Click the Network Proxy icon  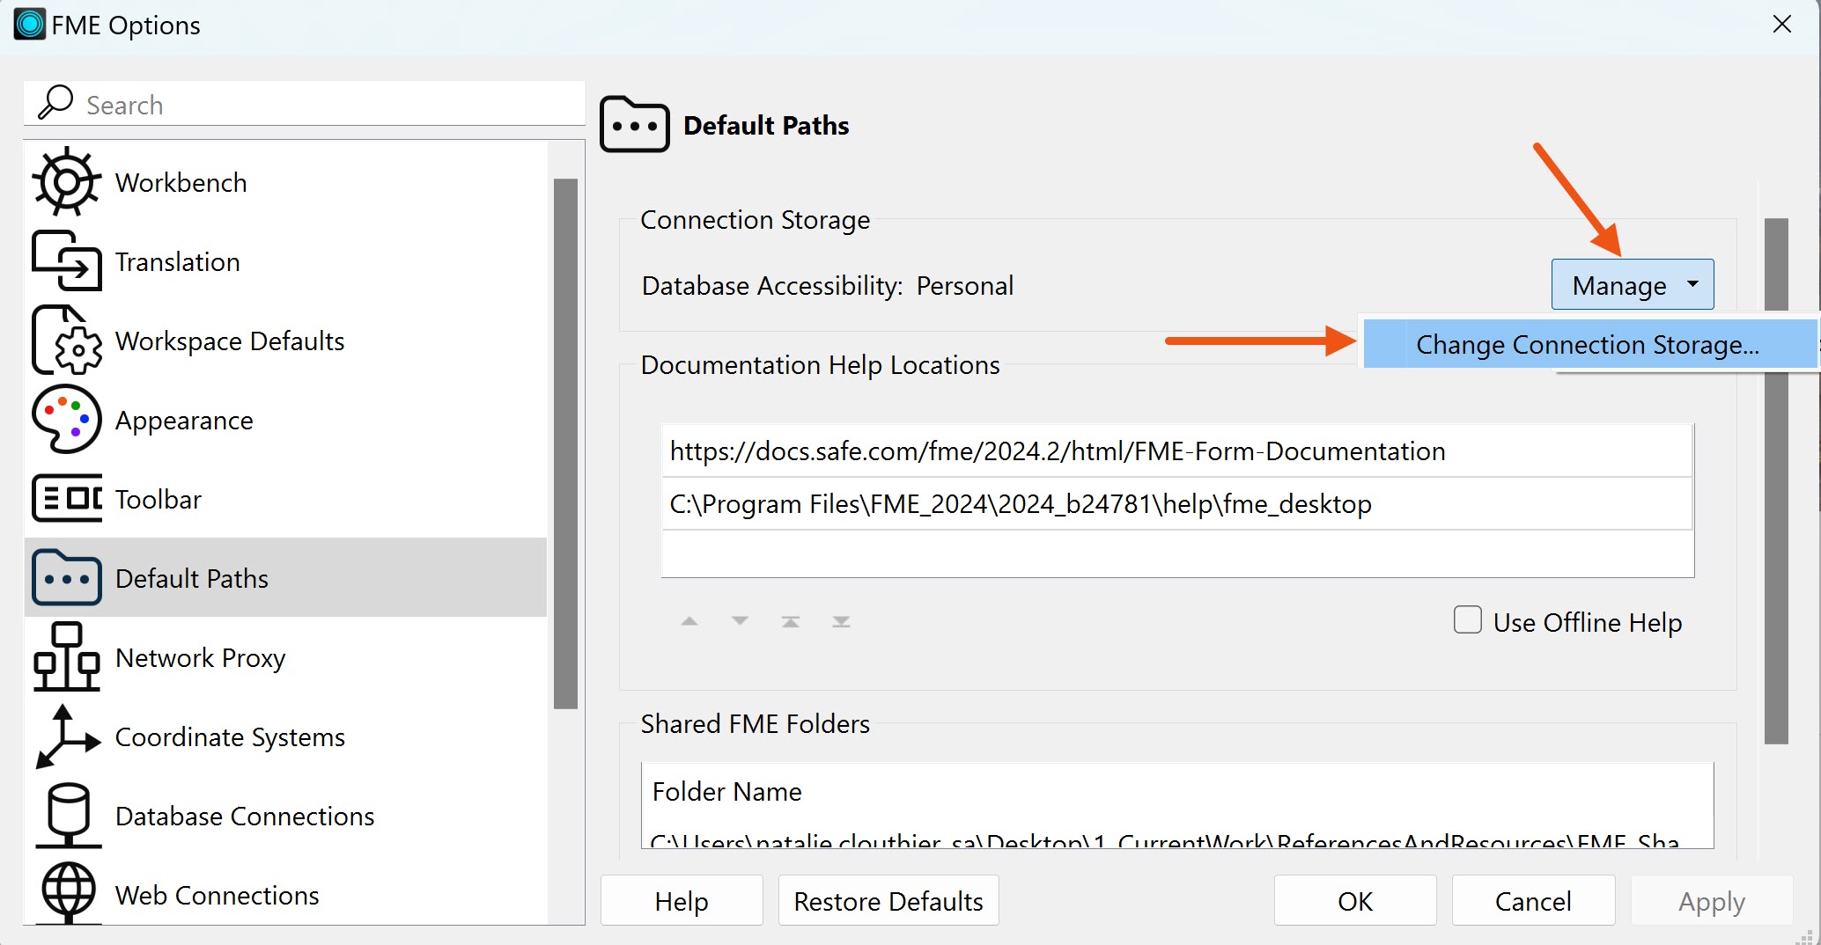[x=66, y=656]
